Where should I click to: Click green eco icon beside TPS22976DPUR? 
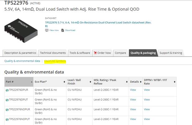tap(7, 90)
